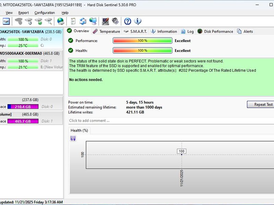Click the 'Click to add comment' field
This screenshot has width=274, height=205.
click(170, 121)
